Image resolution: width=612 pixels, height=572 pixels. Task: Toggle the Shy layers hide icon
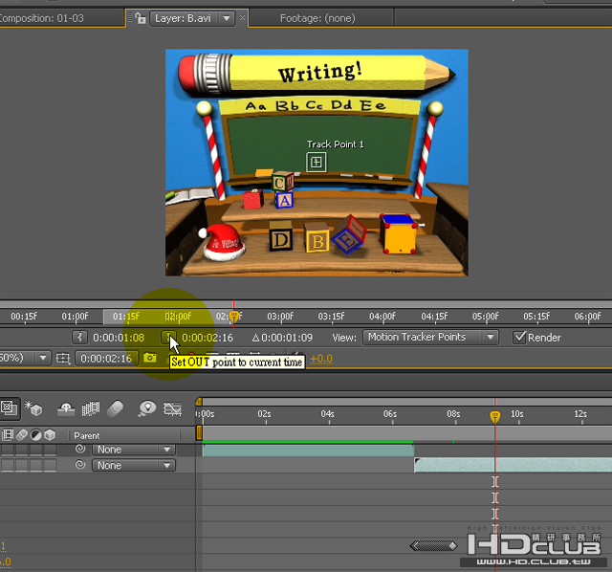66,408
